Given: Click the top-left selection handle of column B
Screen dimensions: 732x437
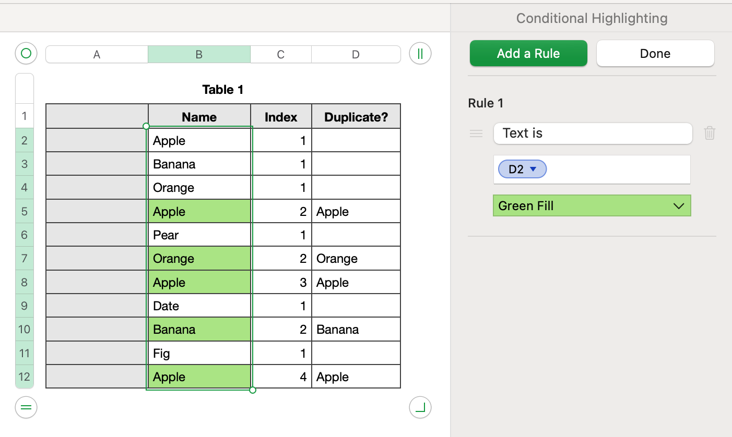Looking at the screenshot, I should point(146,126).
